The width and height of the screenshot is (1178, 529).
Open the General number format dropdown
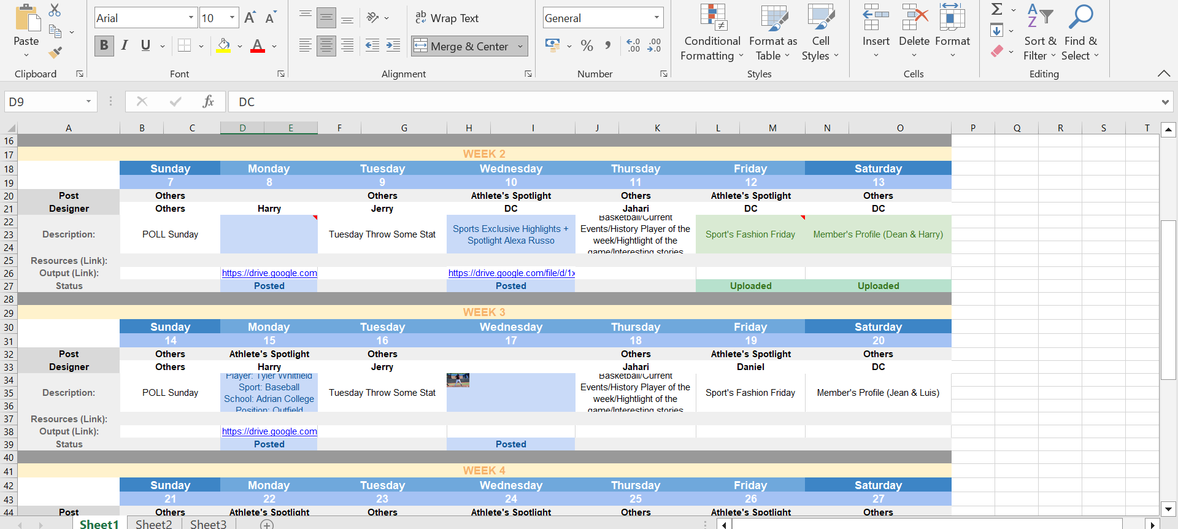pos(656,18)
